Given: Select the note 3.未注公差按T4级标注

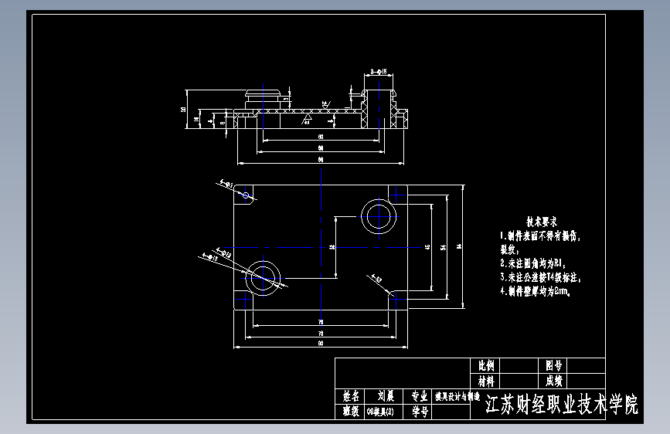Looking at the screenshot, I should [540, 277].
